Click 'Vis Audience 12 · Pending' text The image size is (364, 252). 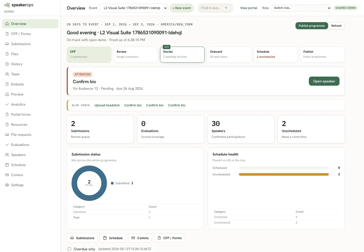pos(93,89)
